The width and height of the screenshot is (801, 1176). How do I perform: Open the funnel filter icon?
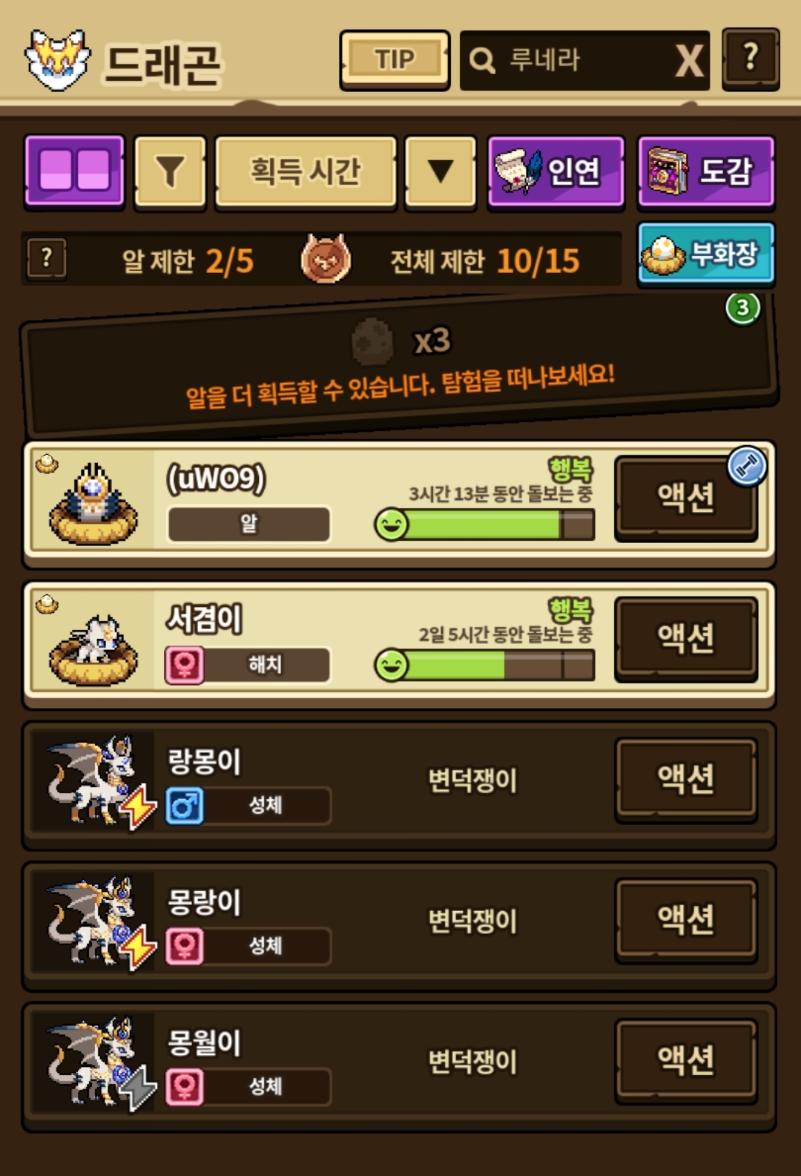170,171
